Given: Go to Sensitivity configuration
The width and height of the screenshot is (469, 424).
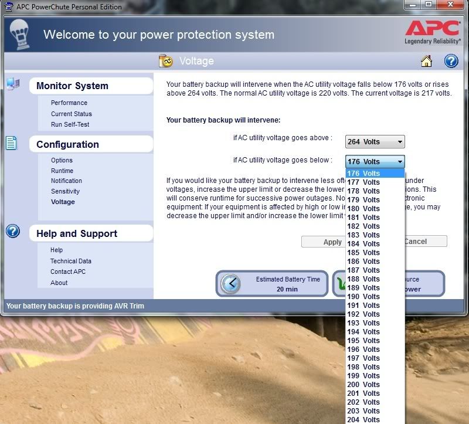Looking at the screenshot, I should [65, 191].
